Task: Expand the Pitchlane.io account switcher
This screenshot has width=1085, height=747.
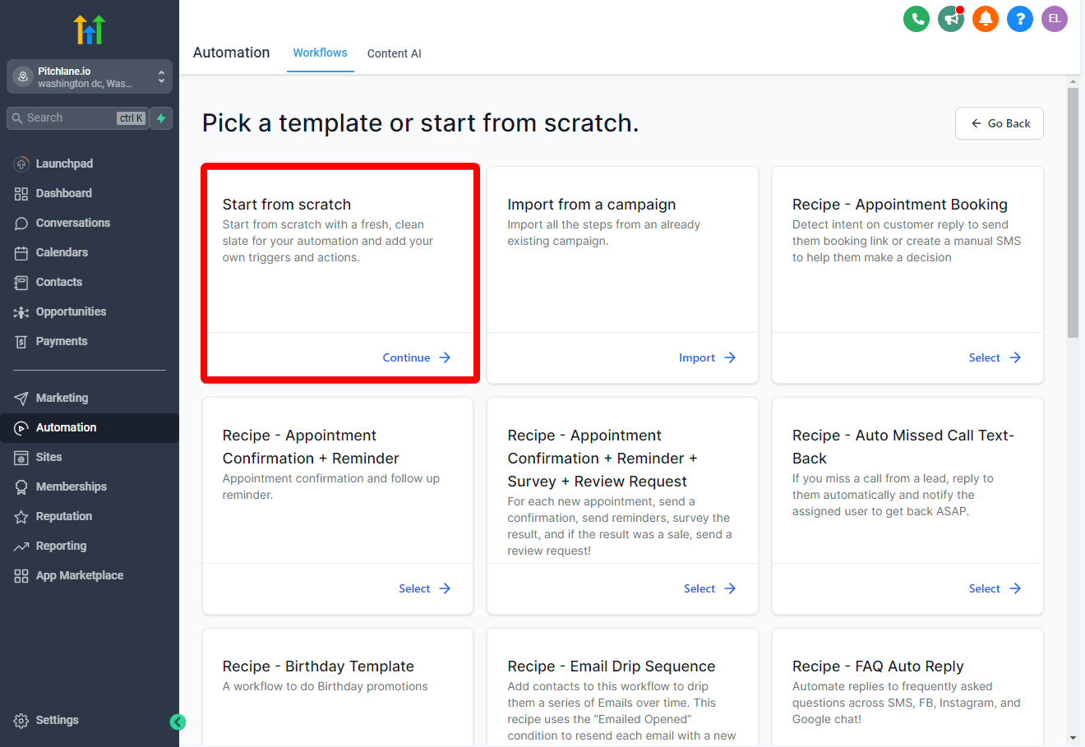Action: [x=90, y=77]
